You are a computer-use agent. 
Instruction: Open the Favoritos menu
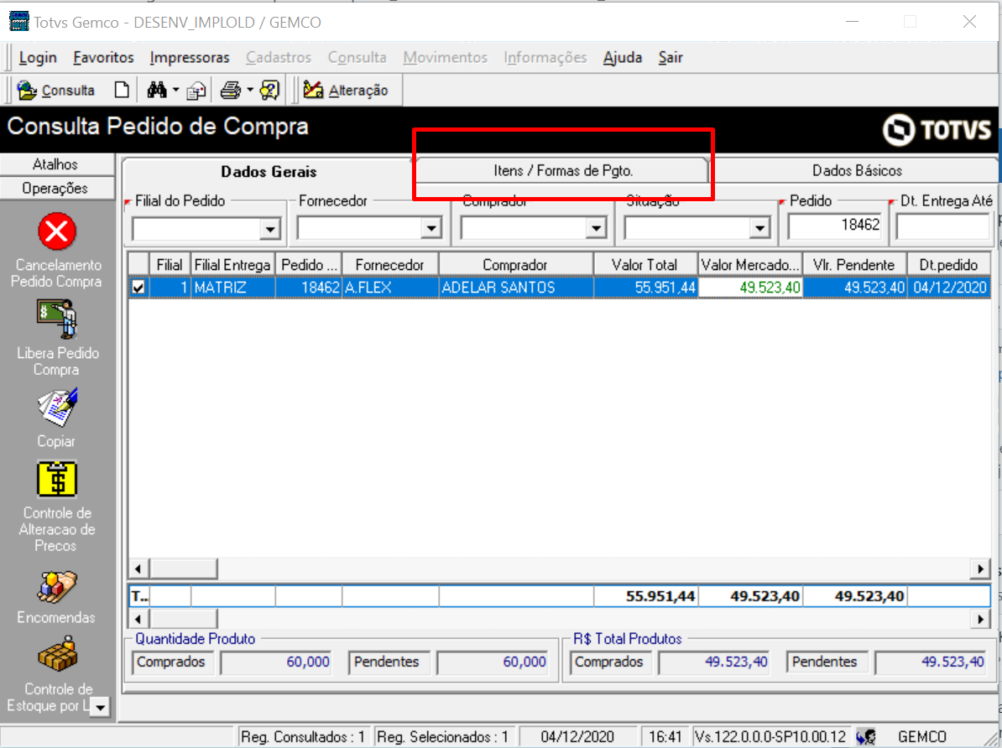(103, 58)
